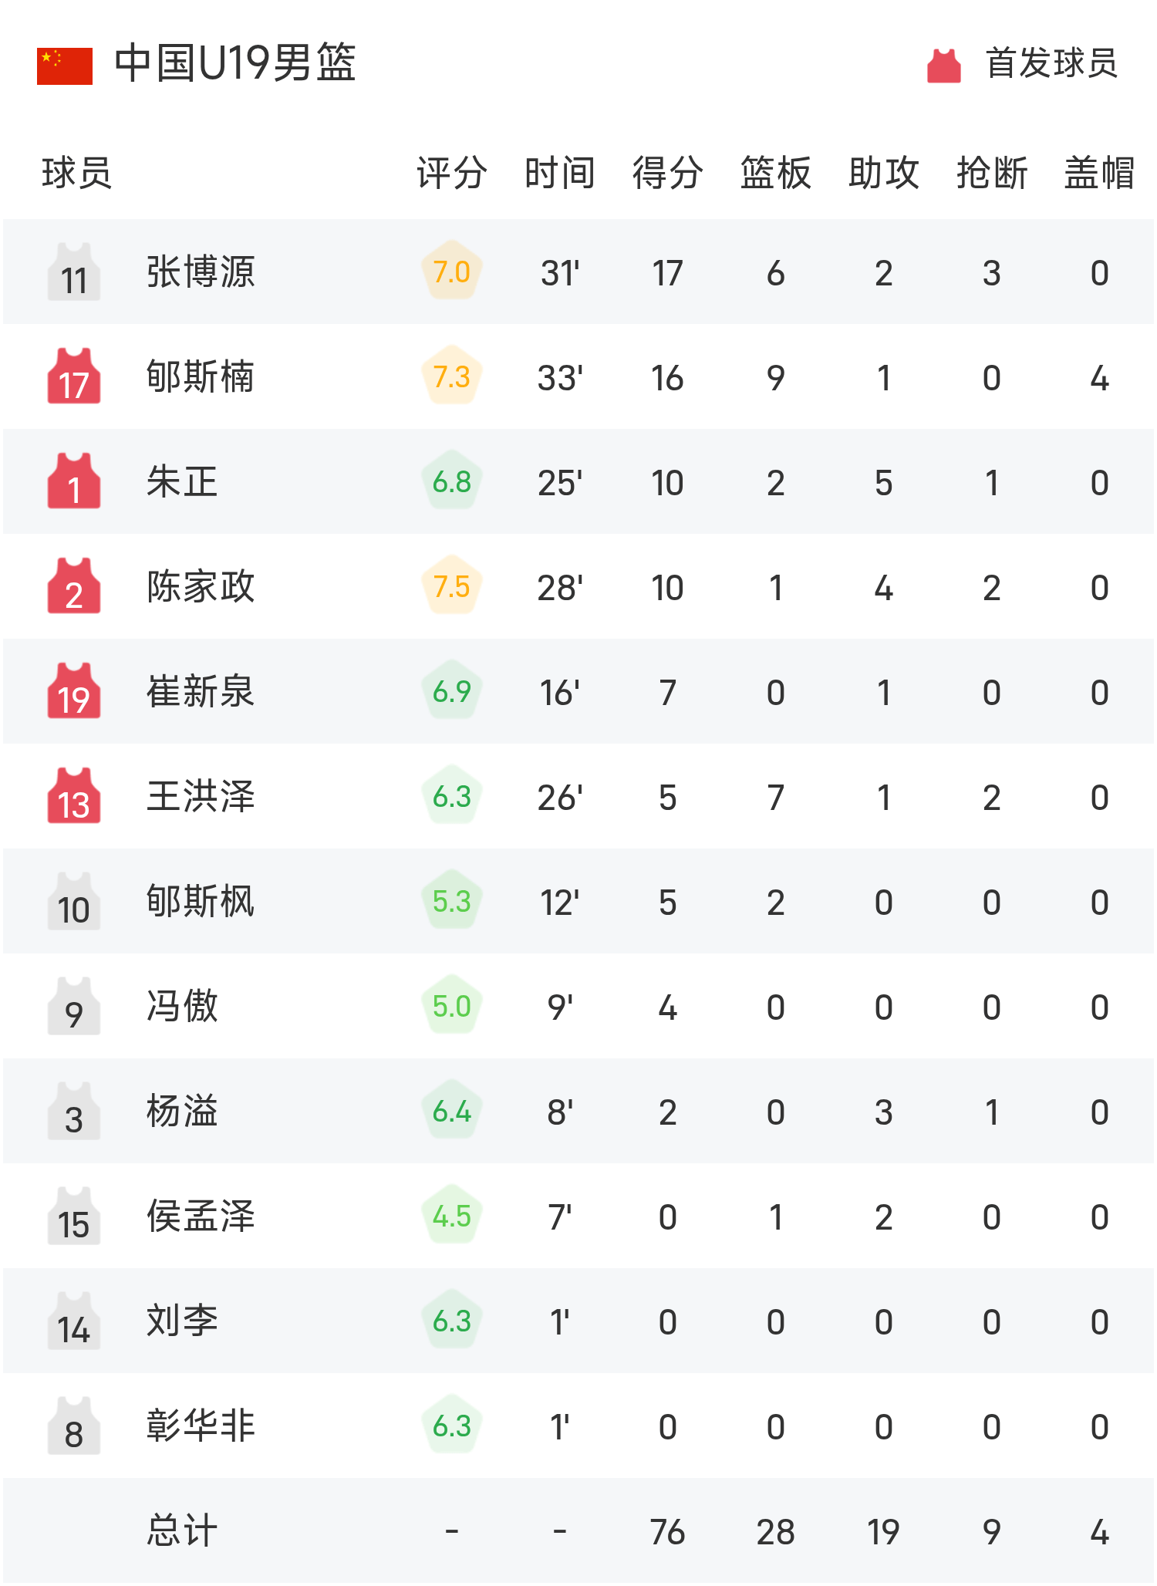
Task: Open player 陈家政's name link
Action: coord(201,587)
